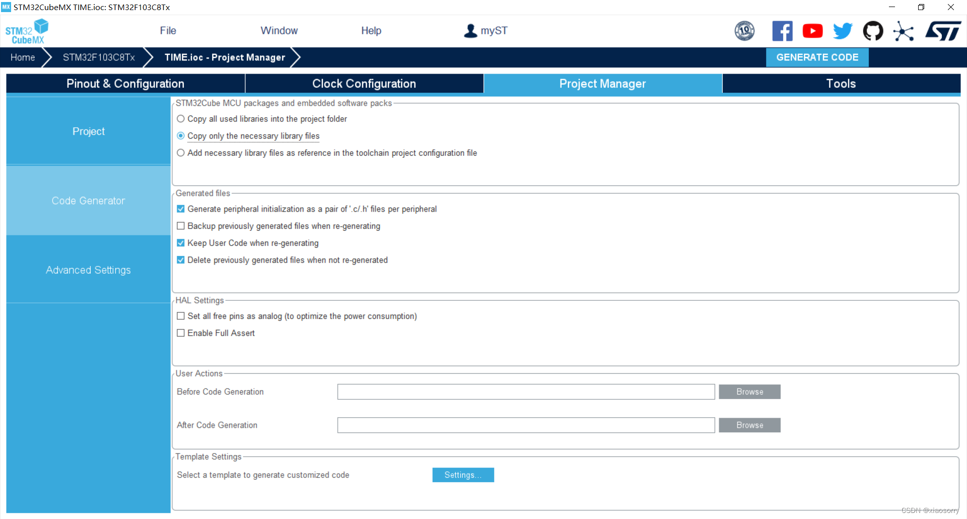Click the ST company logo

[x=943, y=31]
